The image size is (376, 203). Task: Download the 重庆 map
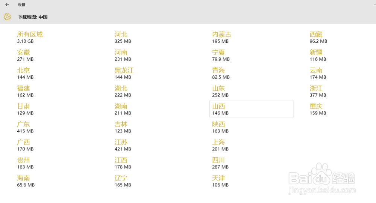click(x=318, y=109)
